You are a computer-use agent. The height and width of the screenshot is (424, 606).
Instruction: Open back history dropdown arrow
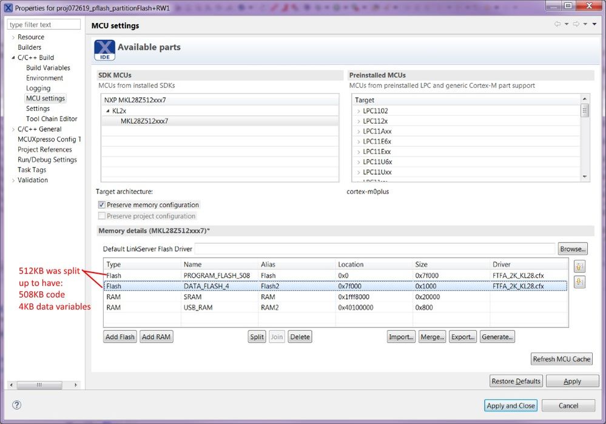click(567, 24)
